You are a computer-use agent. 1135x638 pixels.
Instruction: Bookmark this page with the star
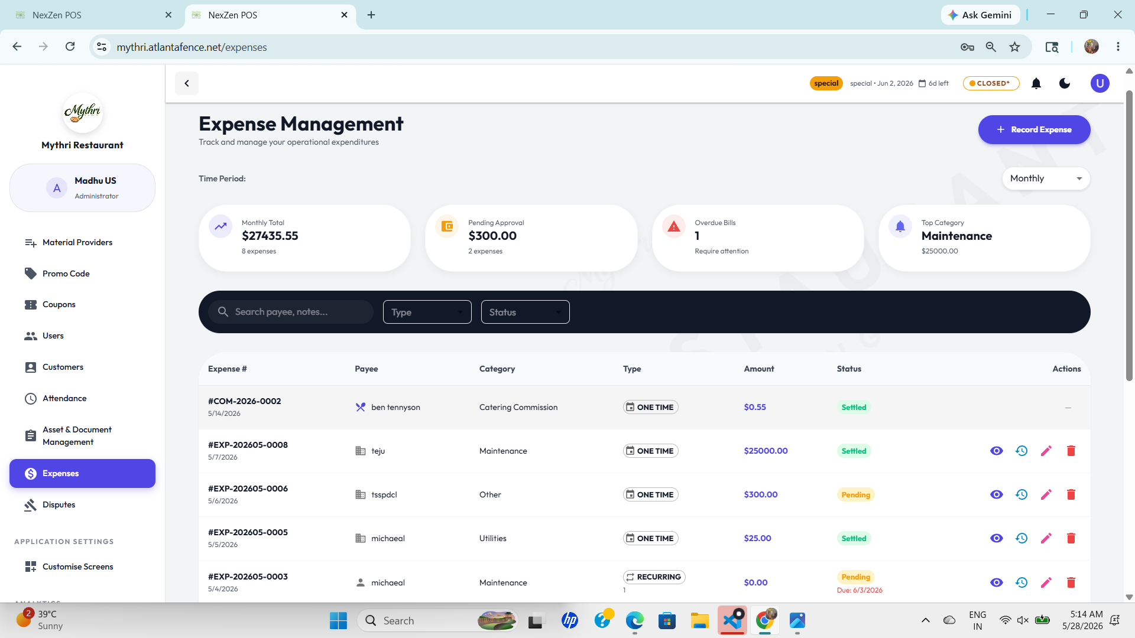tap(1015, 47)
